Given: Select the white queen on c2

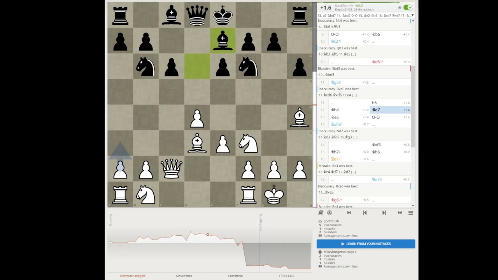Looking at the screenshot, I should coord(171,169).
